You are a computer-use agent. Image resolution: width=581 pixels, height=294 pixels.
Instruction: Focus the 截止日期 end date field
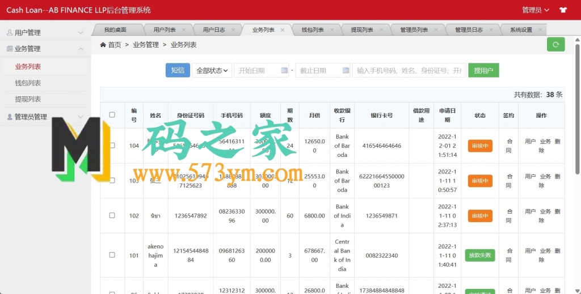(x=323, y=70)
